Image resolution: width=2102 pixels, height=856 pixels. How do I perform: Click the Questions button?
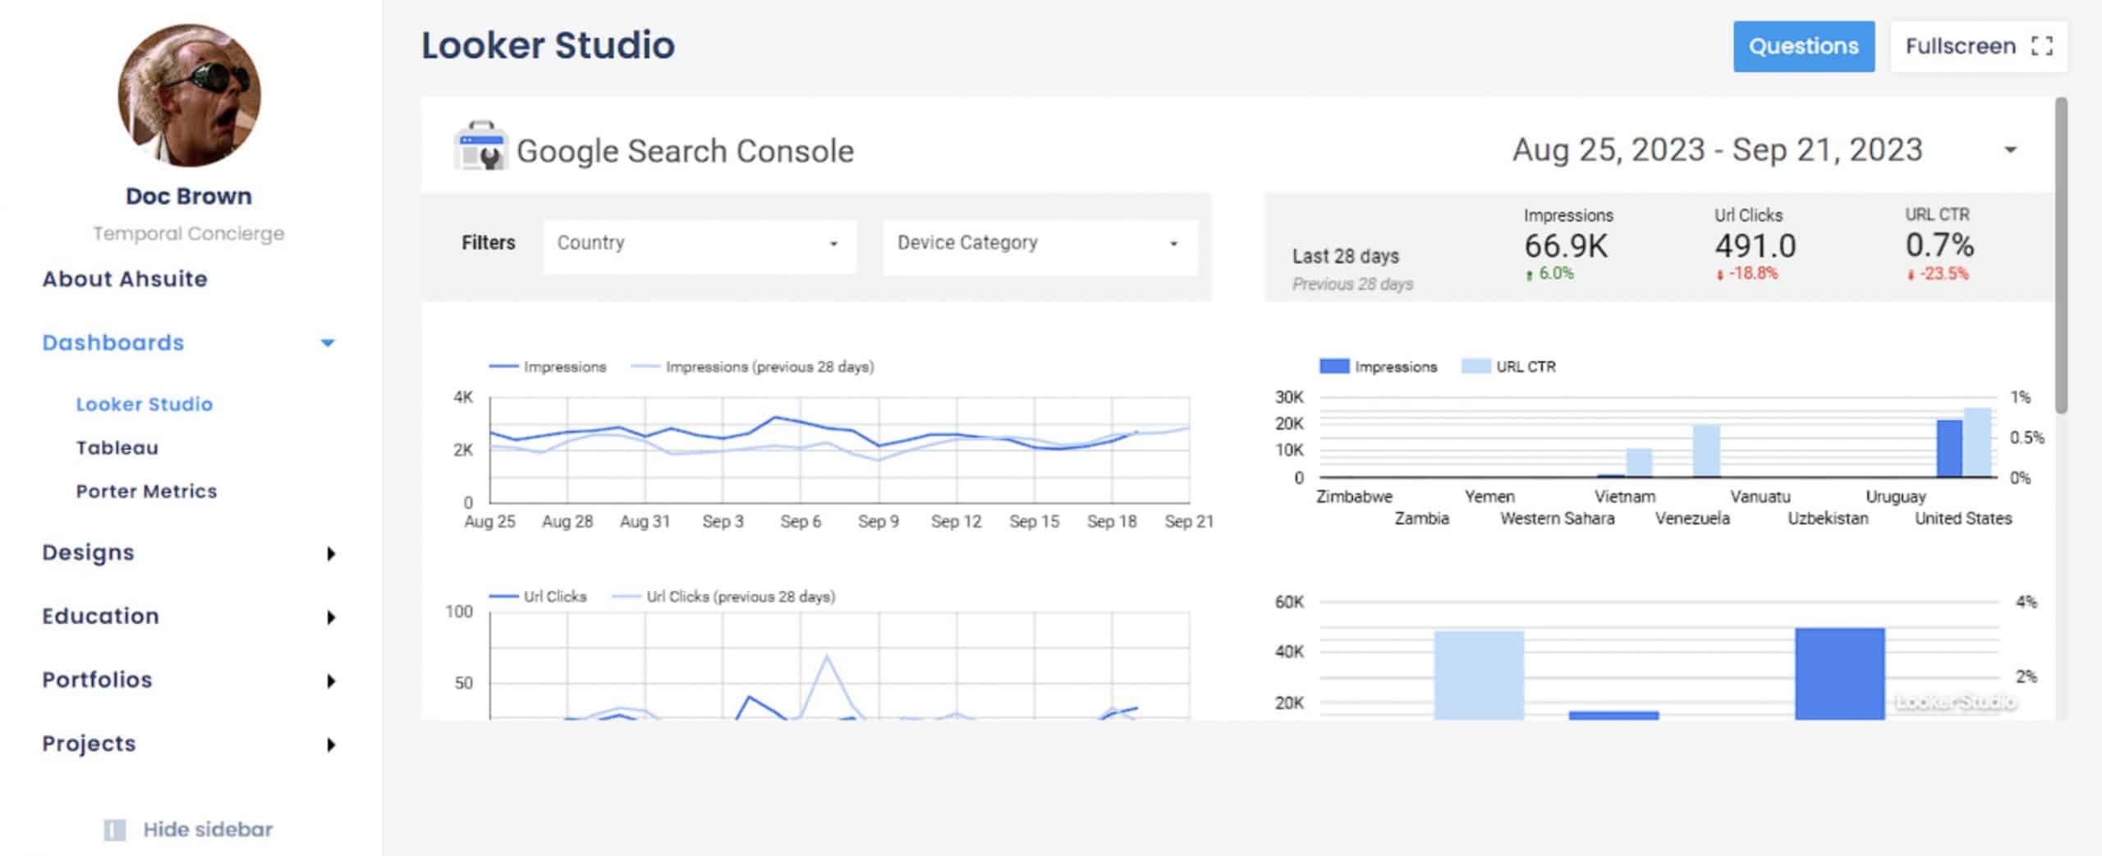[x=1804, y=46]
